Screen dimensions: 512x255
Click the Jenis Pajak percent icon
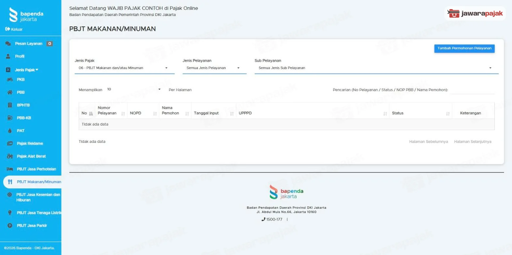[8, 70]
